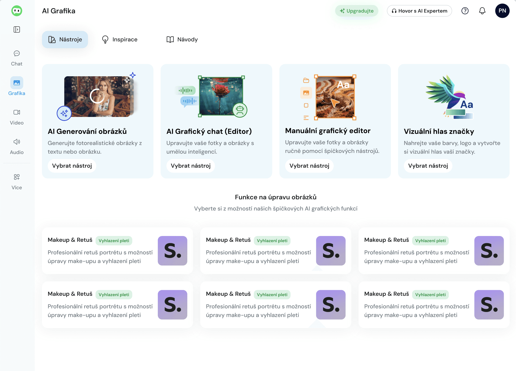Image resolution: width=516 pixels, height=371 pixels.
Task: Open Chat from the sidebar
Action: click(17, 58)
